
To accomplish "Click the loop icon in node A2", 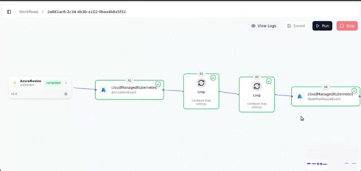I will click(201, 83).
